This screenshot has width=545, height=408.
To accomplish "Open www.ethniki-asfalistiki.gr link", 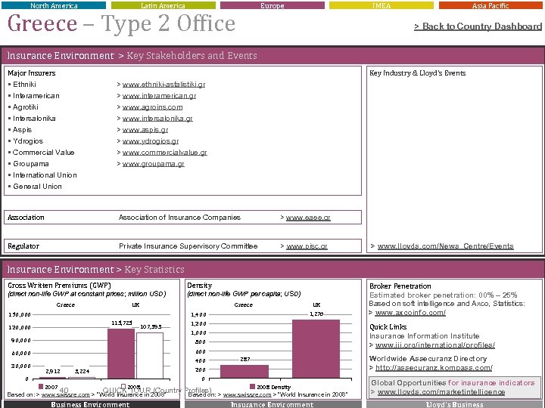I will (163, 85).
